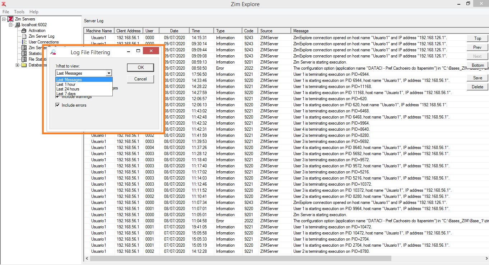The image size is (489, 265).
Task: Click the Top log navigation button
Action: click(478, 38)
